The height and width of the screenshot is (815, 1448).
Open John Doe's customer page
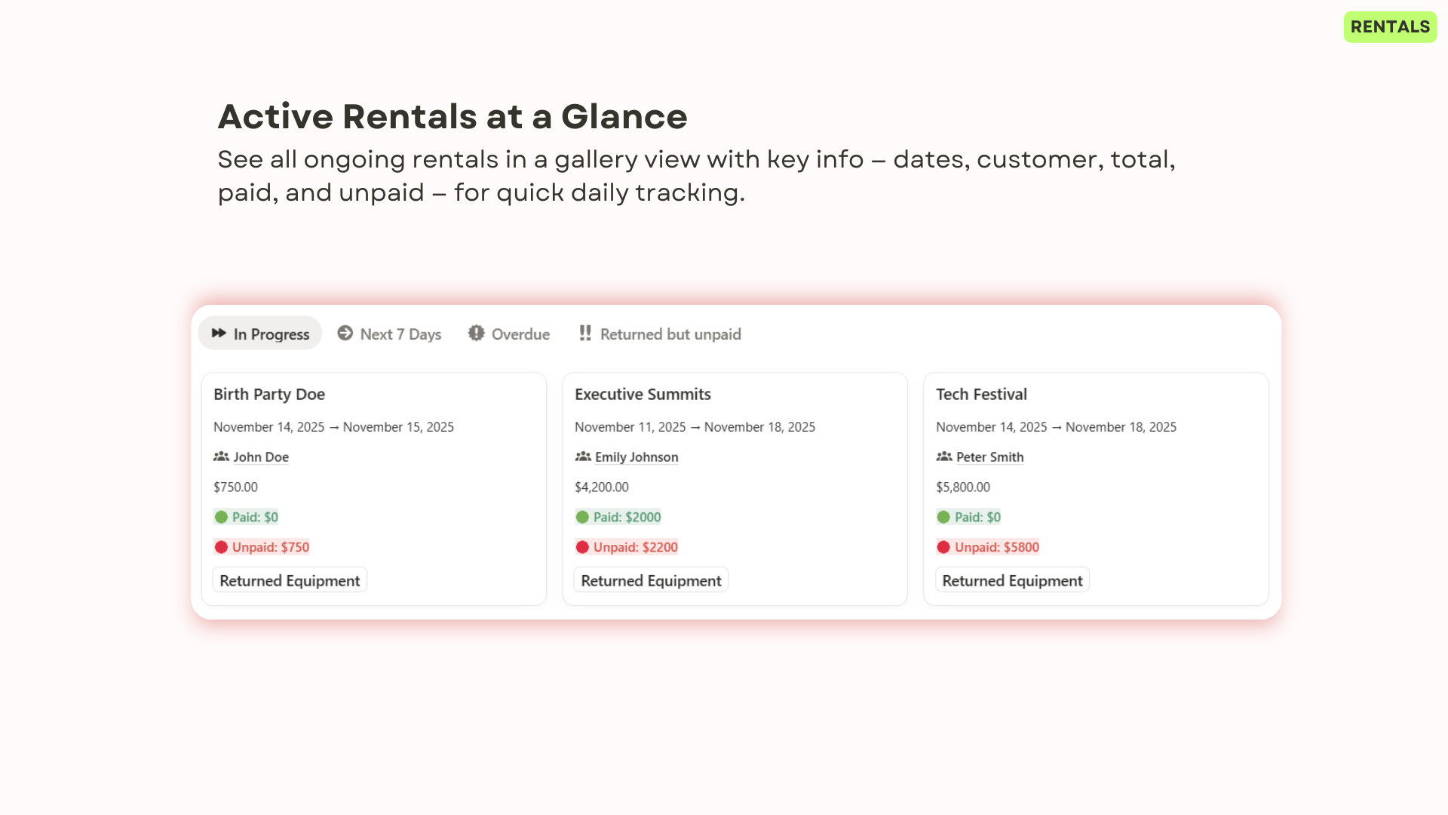click(261, 457)
